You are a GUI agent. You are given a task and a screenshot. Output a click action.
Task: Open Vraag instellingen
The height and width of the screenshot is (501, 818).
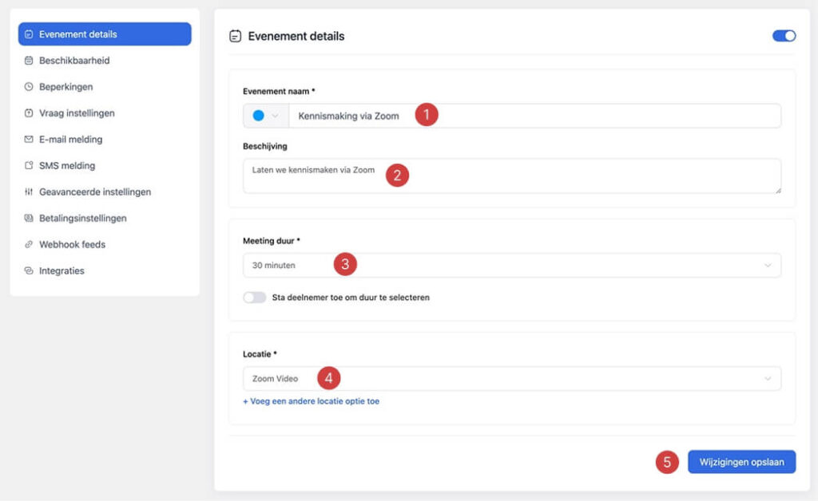point(105,113)
